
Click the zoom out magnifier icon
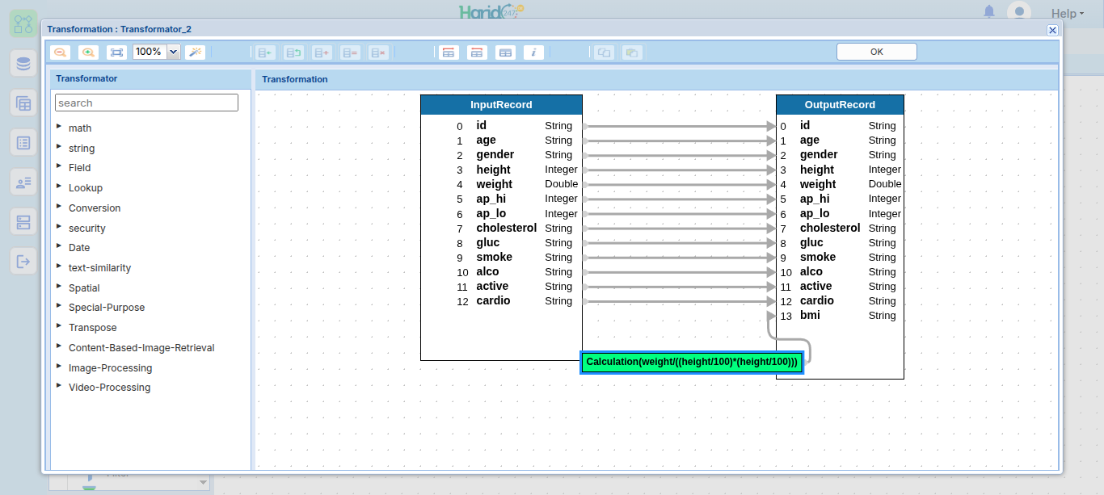(x=60, y=52)
